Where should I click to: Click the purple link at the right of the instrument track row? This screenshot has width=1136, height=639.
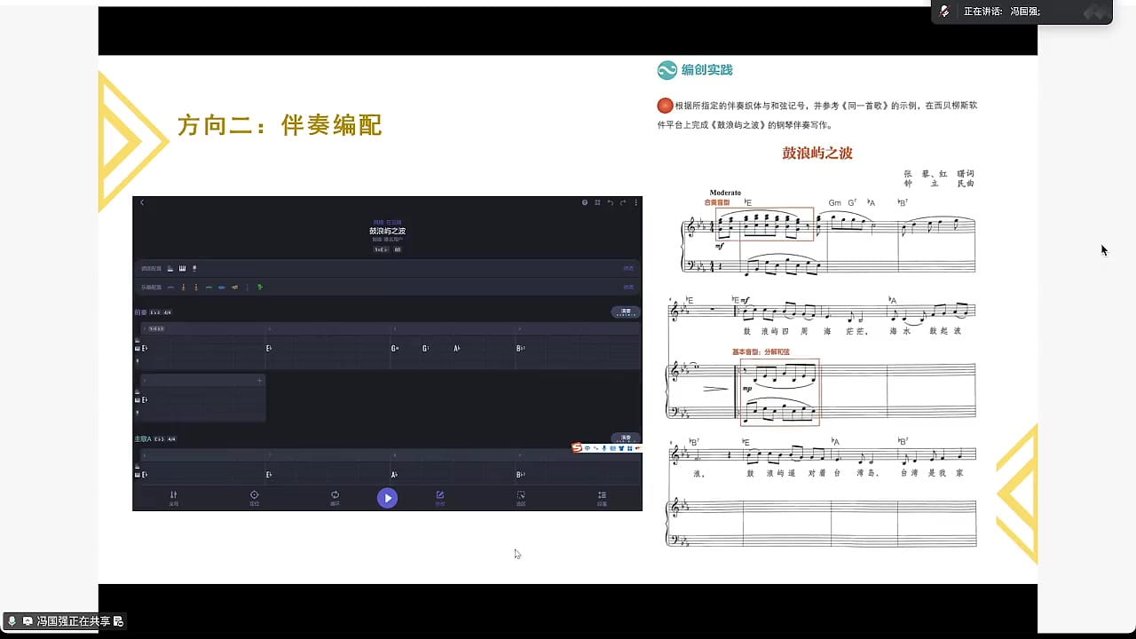click(628, 287)
